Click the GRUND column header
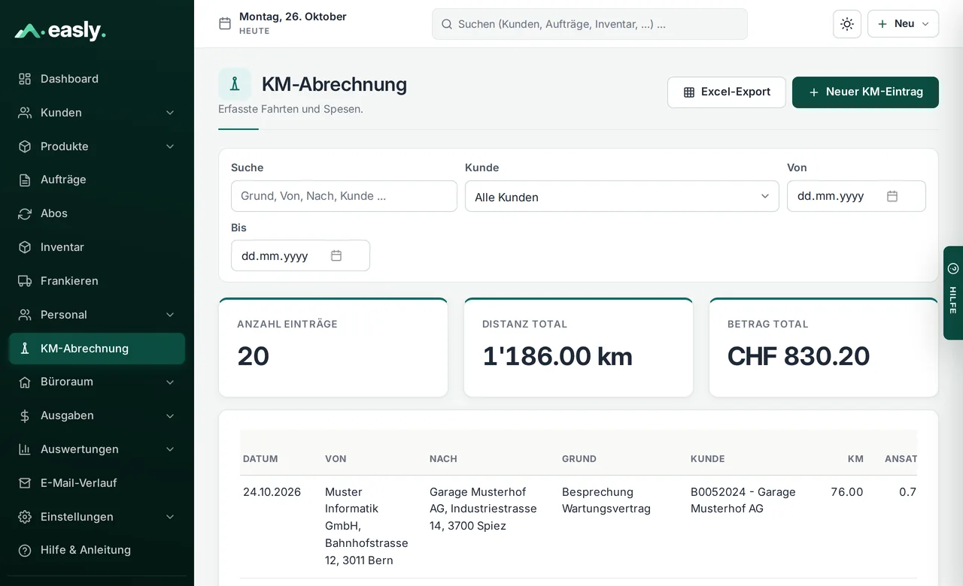The width and height of the screenshot is (963, 586). coord(579,458)
